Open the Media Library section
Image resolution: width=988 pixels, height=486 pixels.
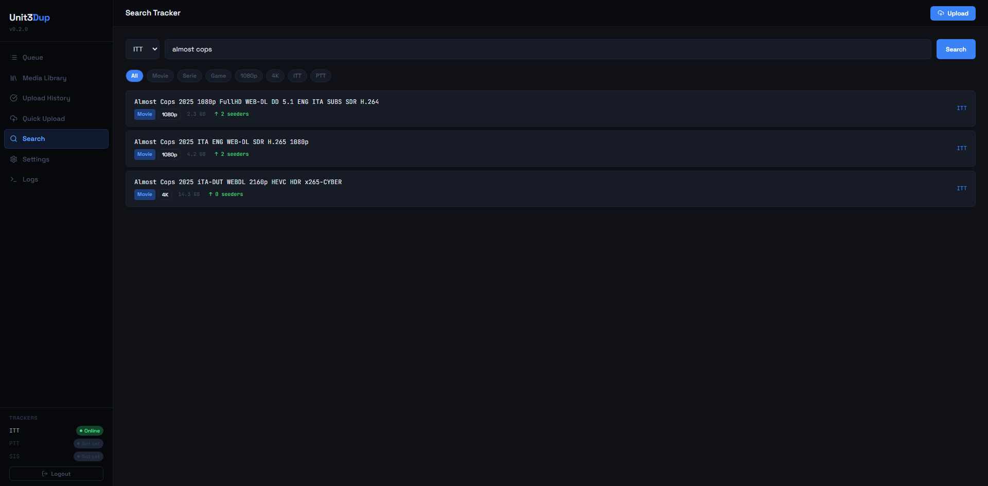[x=14, y=78]
